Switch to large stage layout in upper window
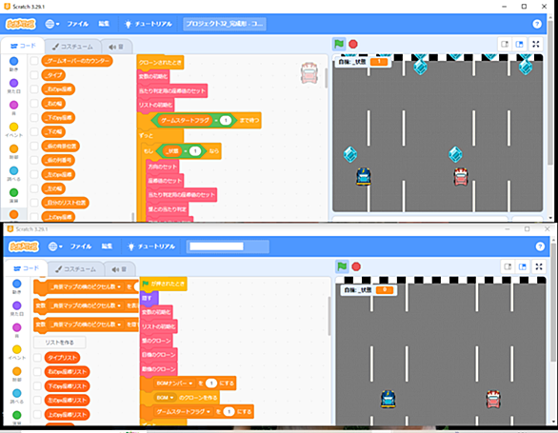The height and width of the screenshot is (433, 558). pos(520,44)
